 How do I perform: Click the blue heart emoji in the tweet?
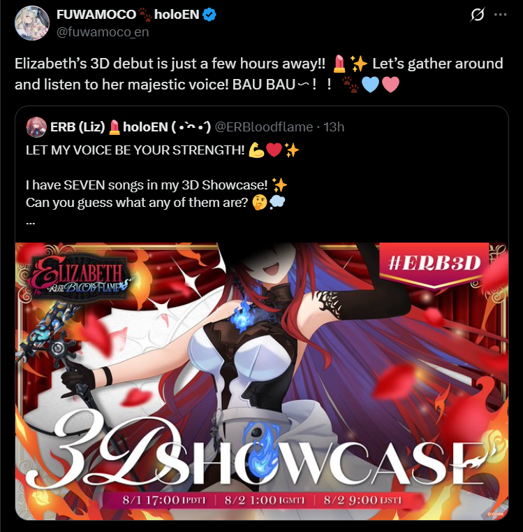[370, 85]
